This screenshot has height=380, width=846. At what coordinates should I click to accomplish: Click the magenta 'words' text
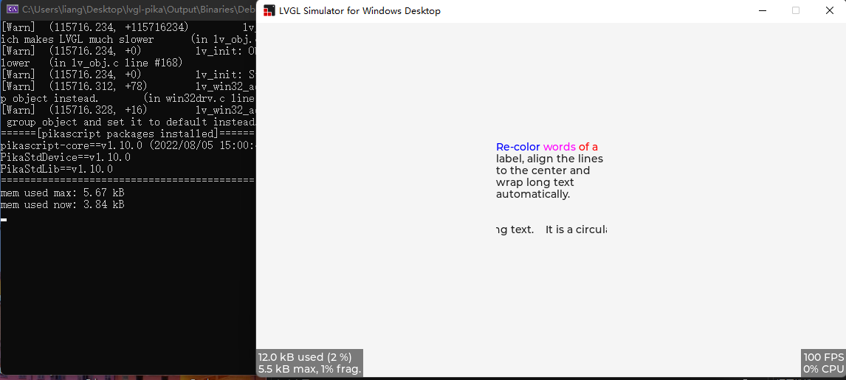click(560, 147)
